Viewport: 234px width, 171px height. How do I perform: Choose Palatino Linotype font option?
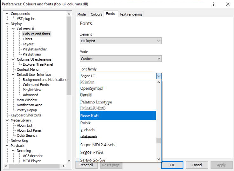tap(96, 102)
